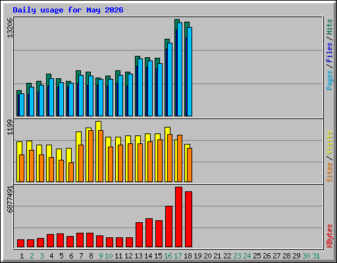Click the tallest red KBytes bar for day 17
Viewport: 337px width, 263px height.
click(178, 217)
